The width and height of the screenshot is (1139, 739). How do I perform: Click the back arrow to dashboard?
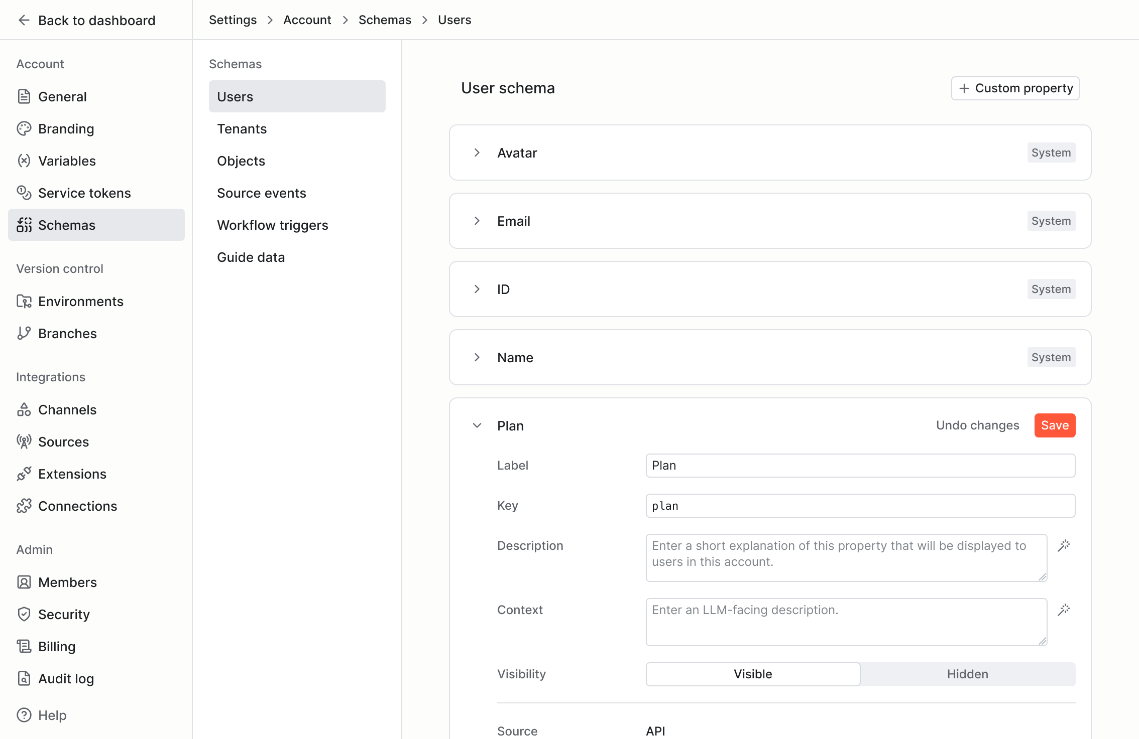point(24,20)
